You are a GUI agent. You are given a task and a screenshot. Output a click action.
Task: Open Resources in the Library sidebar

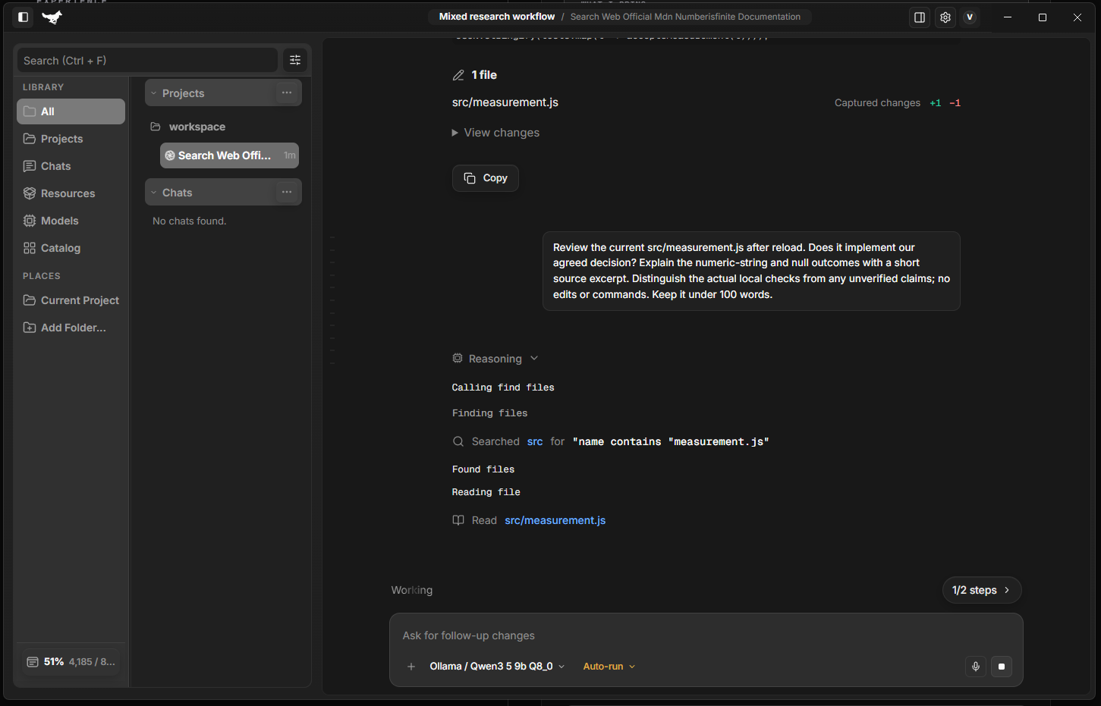71,193
